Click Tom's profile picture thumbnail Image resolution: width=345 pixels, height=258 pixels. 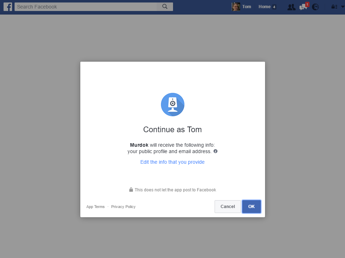236,7
